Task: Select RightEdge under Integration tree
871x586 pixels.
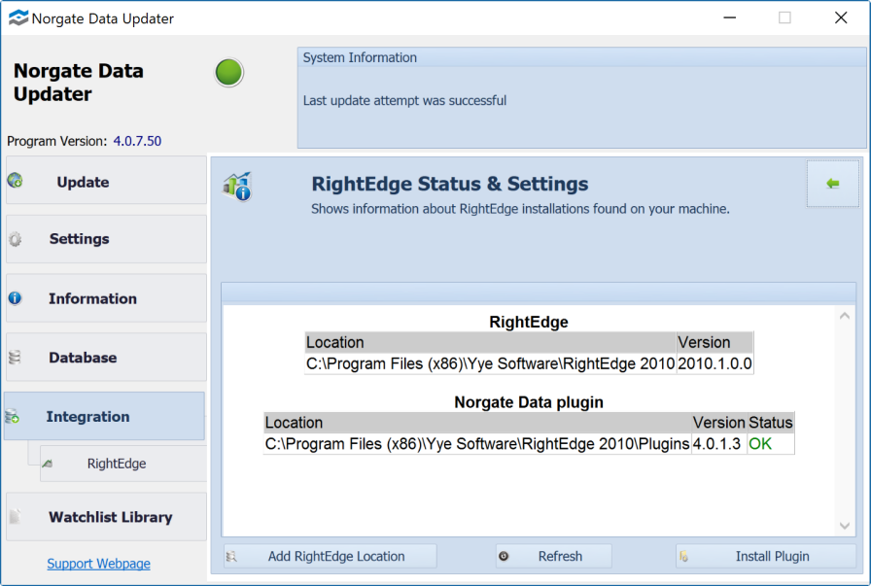Action: tap(117, 464)
